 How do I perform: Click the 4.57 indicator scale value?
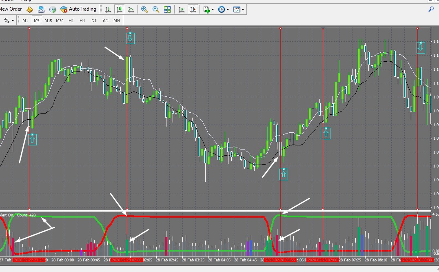pos(436,214)
